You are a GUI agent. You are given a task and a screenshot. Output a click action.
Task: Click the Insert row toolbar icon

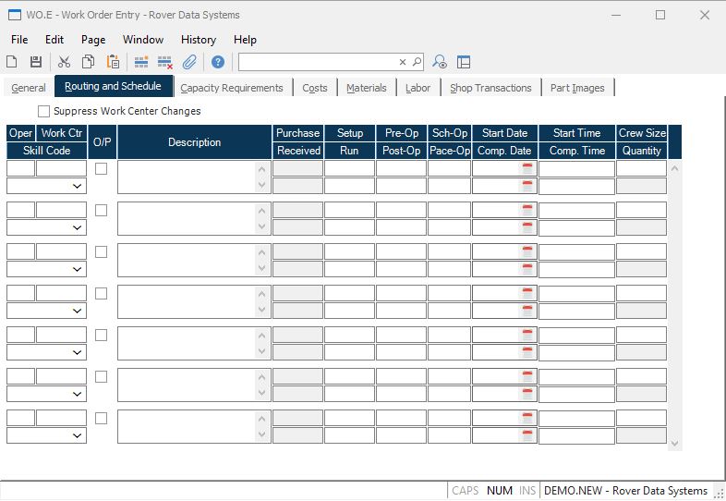pyautogui.click(x=141, y=62)
